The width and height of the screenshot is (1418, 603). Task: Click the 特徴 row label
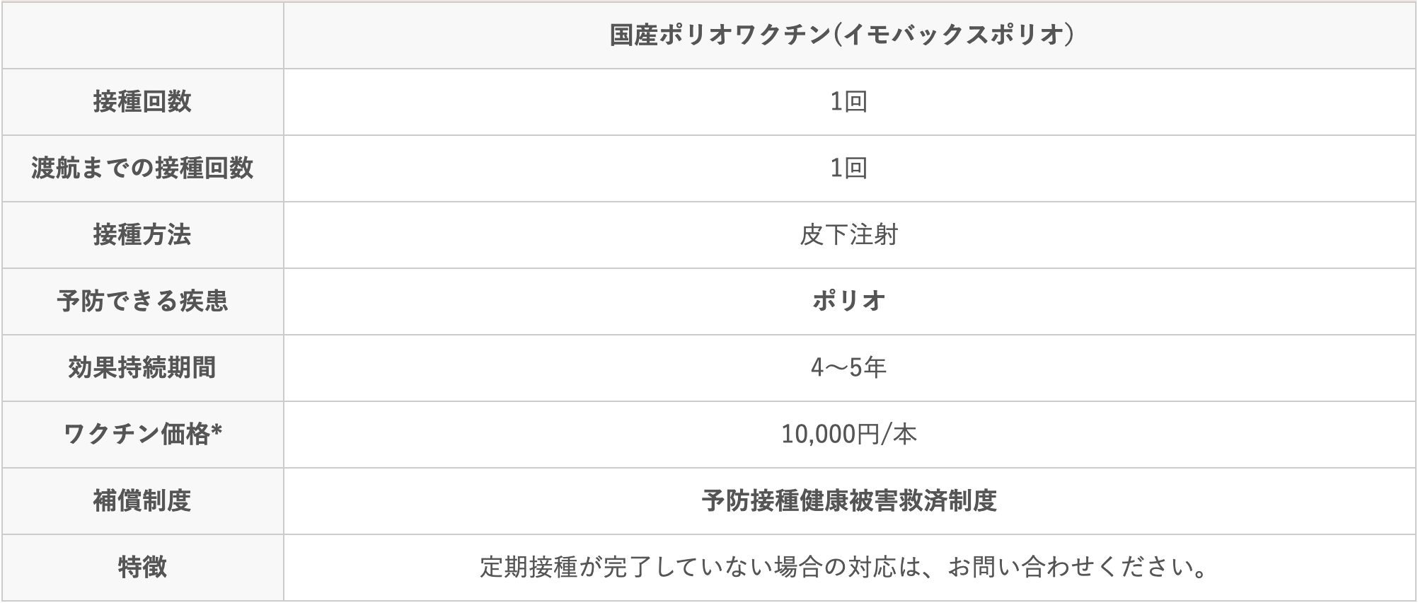click(x=142, y=568)
